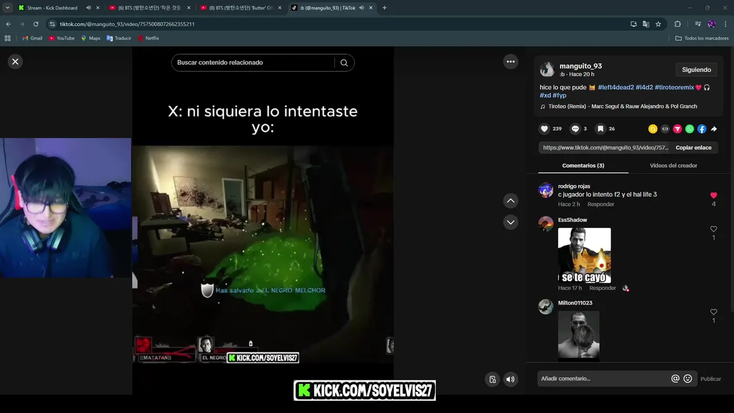
Task: Toggle video mute speaker icon
Action: click(510, 379)
